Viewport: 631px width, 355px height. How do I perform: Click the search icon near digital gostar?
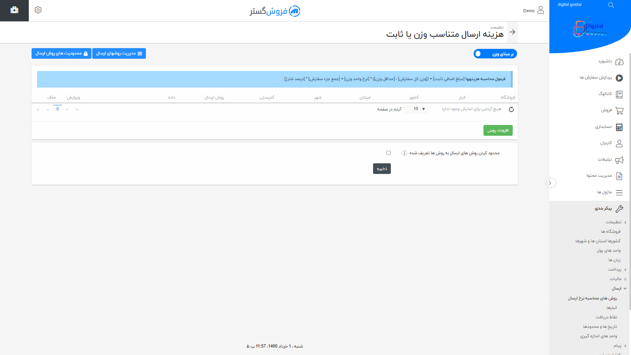point(611,5)
